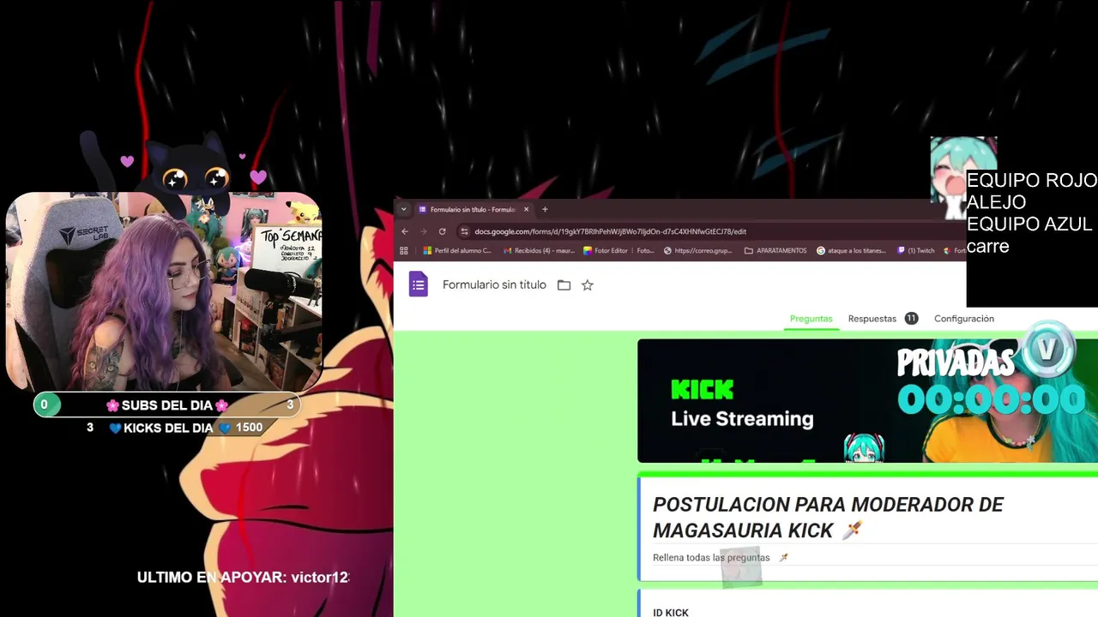Open the apps grid in bookmarks bar
1098x617 pixels.
click(404, 251)
